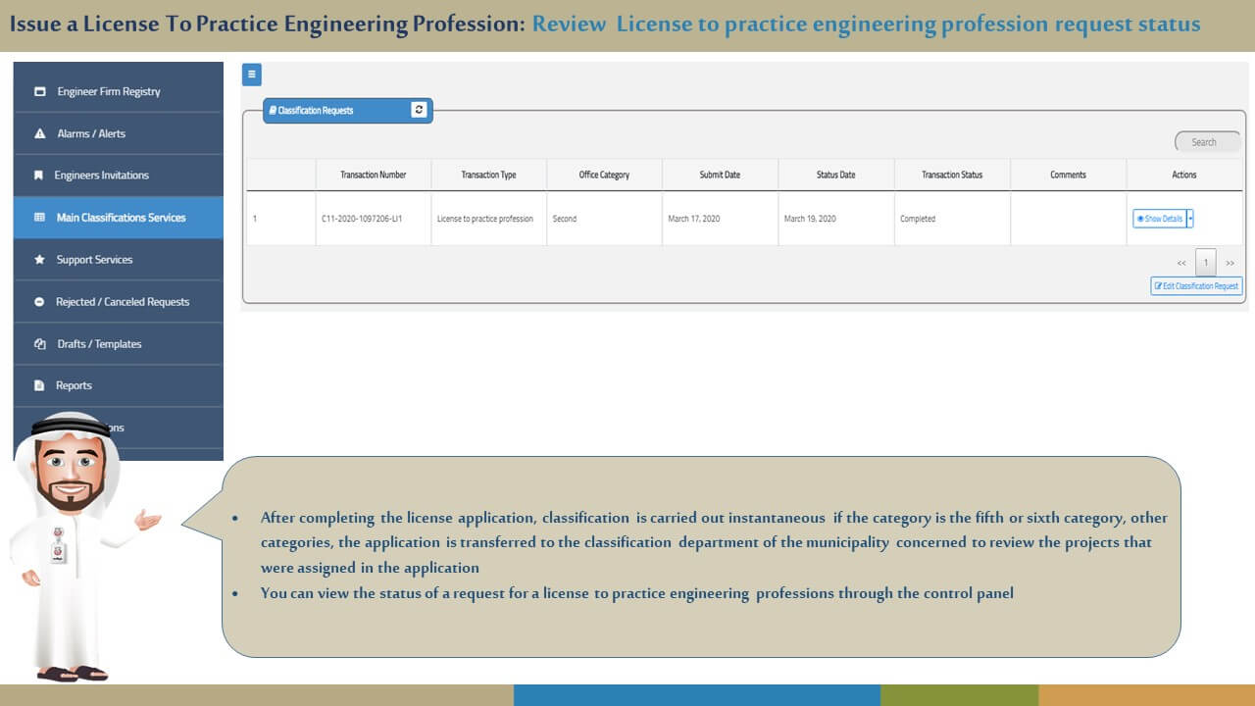Go to the next page with >> arrow
Viewport: 1255px width, 706px height.
[1230, 263]
